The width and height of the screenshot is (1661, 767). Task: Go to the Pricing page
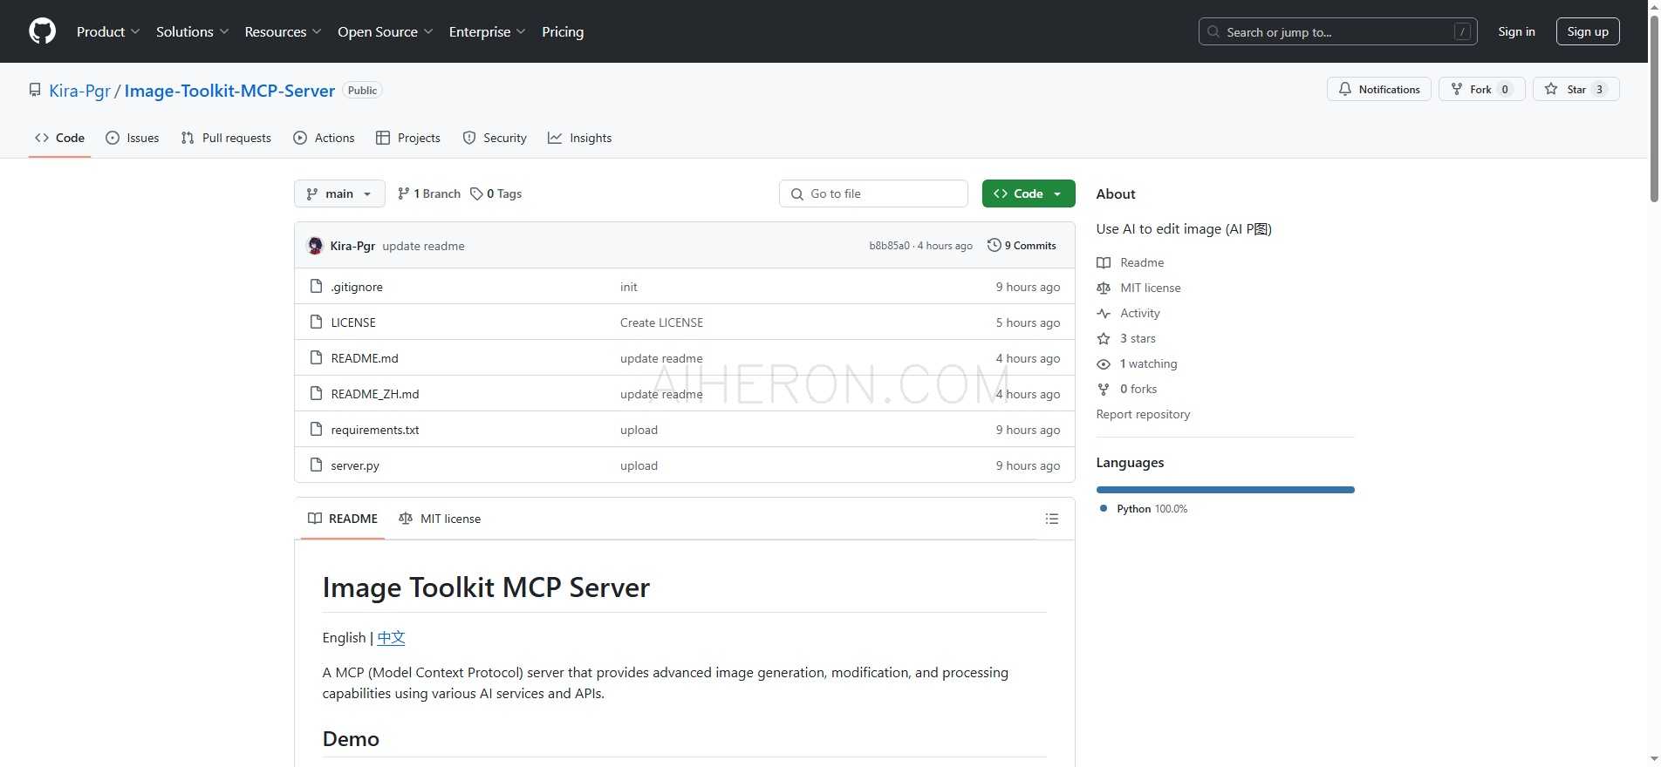[563, 31]
